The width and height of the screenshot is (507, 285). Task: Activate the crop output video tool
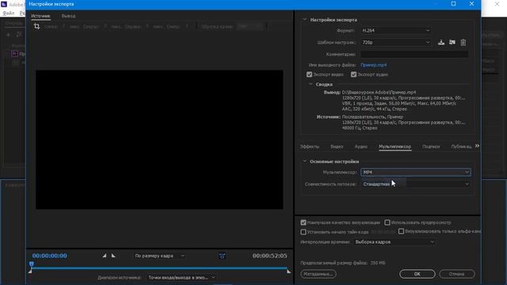click(x=37, y=26)
